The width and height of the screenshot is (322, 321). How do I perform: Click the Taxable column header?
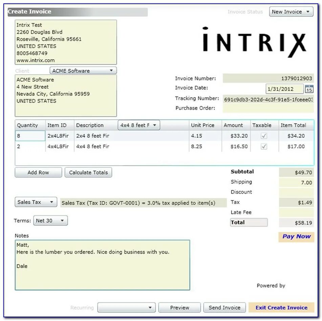tap(264, 125)
